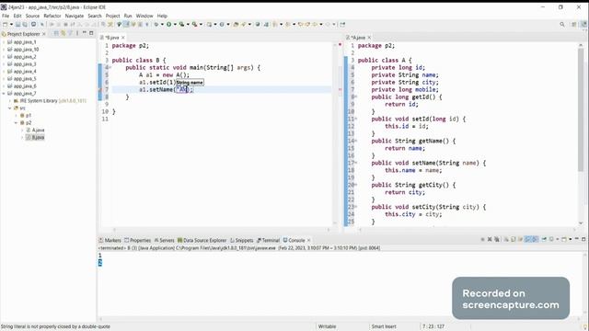Collapse the main method fold on line 4
This screenshot has height=331, width=589.
click(x=110, y=67)
